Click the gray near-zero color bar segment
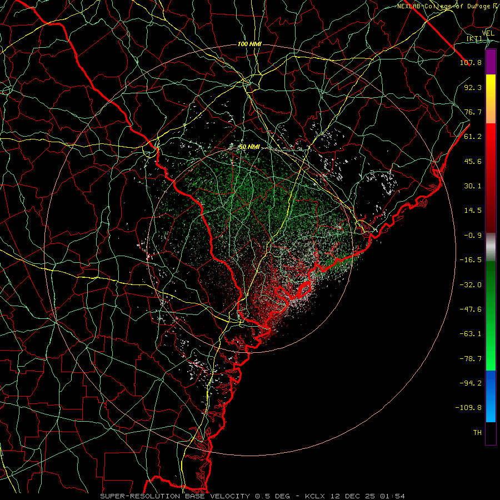500x500 pixels. [x=491, y=247]
